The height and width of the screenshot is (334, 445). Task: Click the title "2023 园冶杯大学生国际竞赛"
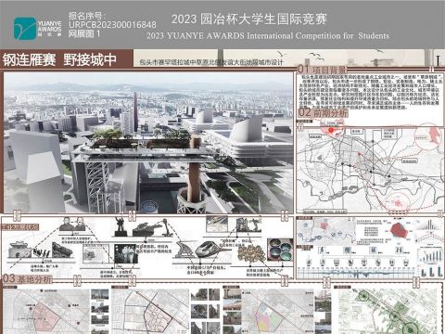tap(249, 19)
